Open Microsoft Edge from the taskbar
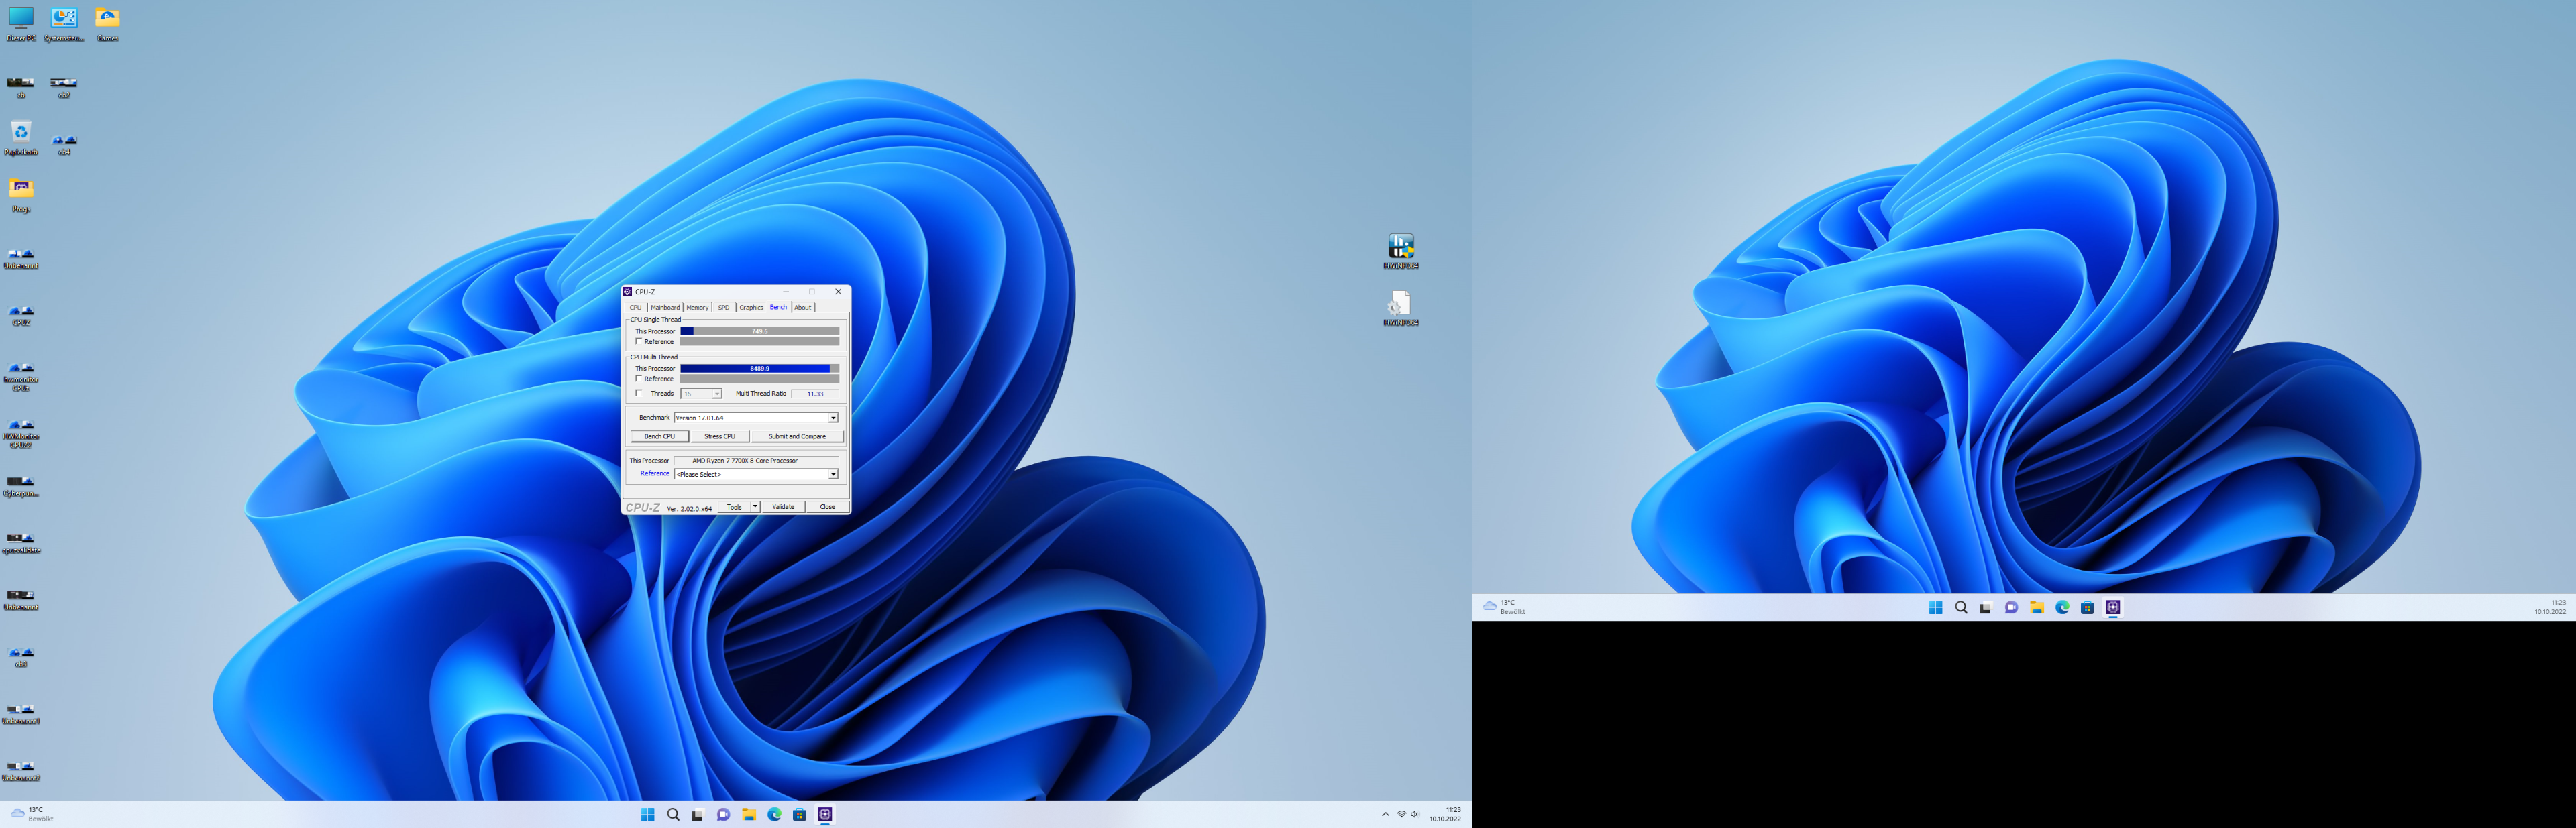Screen dimensions: 2576x828 click(x=774, y=814)
